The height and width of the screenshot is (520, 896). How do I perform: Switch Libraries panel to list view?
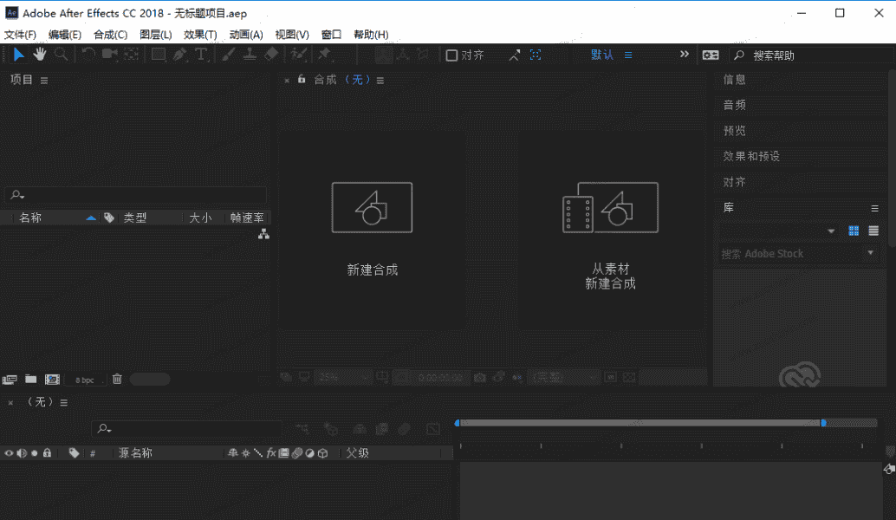[873, 231]
